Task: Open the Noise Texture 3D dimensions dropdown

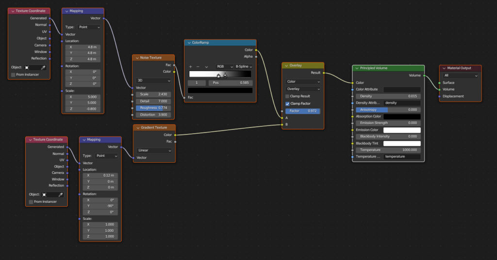Action: tap(153, 81)
